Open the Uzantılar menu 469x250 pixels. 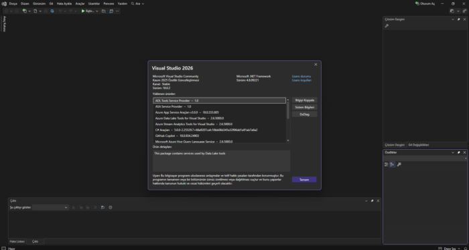[x=94, y=4]
